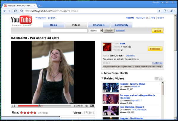This screenshot has height=121, width=178.
Task: Click the yellow Upload button
Action: 157,31
